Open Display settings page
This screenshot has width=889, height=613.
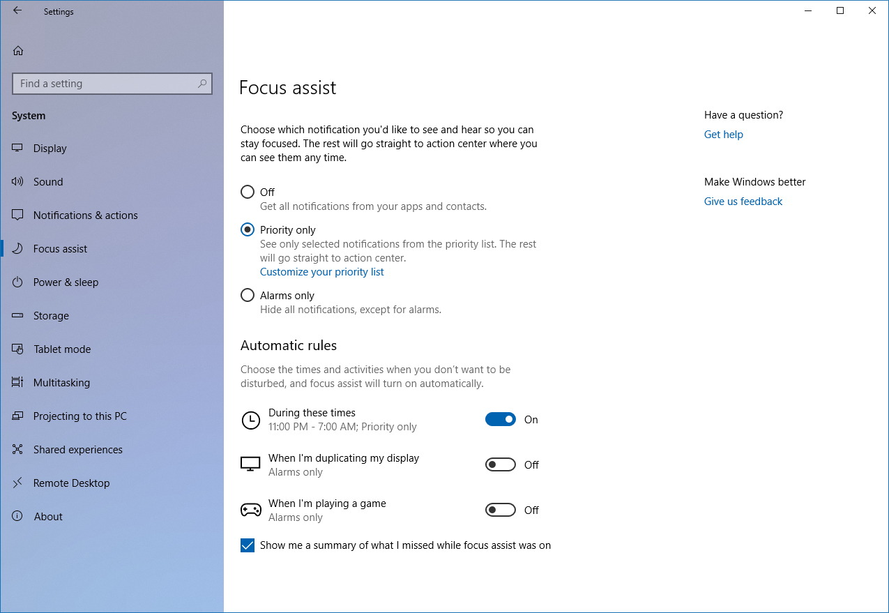point(112,149)
